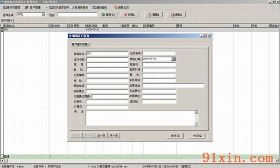Select the 客户基本信息 tab in dialog
This screenshot has height=168, width=280.
pyautogui.click(x=80, y=44)
